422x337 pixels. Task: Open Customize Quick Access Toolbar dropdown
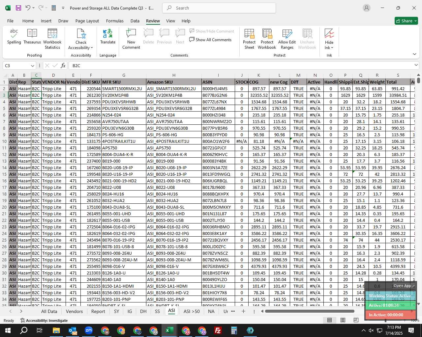[x=63, y=8]
